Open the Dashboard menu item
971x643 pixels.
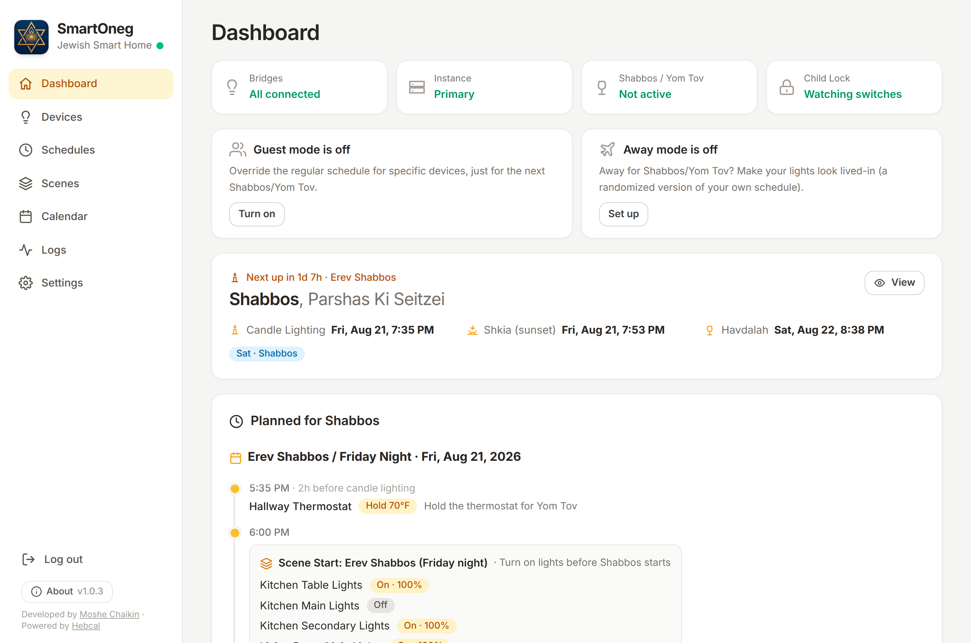pyautogui.click(x=91, y=84)
